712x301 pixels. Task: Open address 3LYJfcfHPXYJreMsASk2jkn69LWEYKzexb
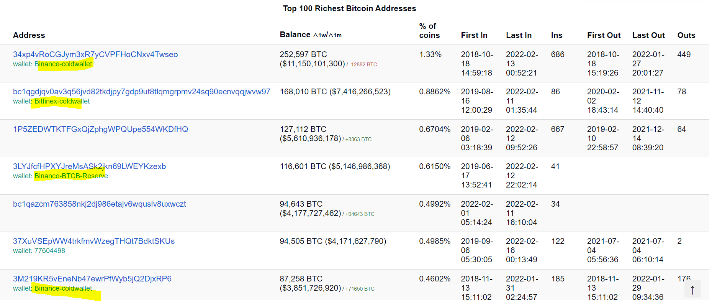pyautogui.click(x=89, y=166)
